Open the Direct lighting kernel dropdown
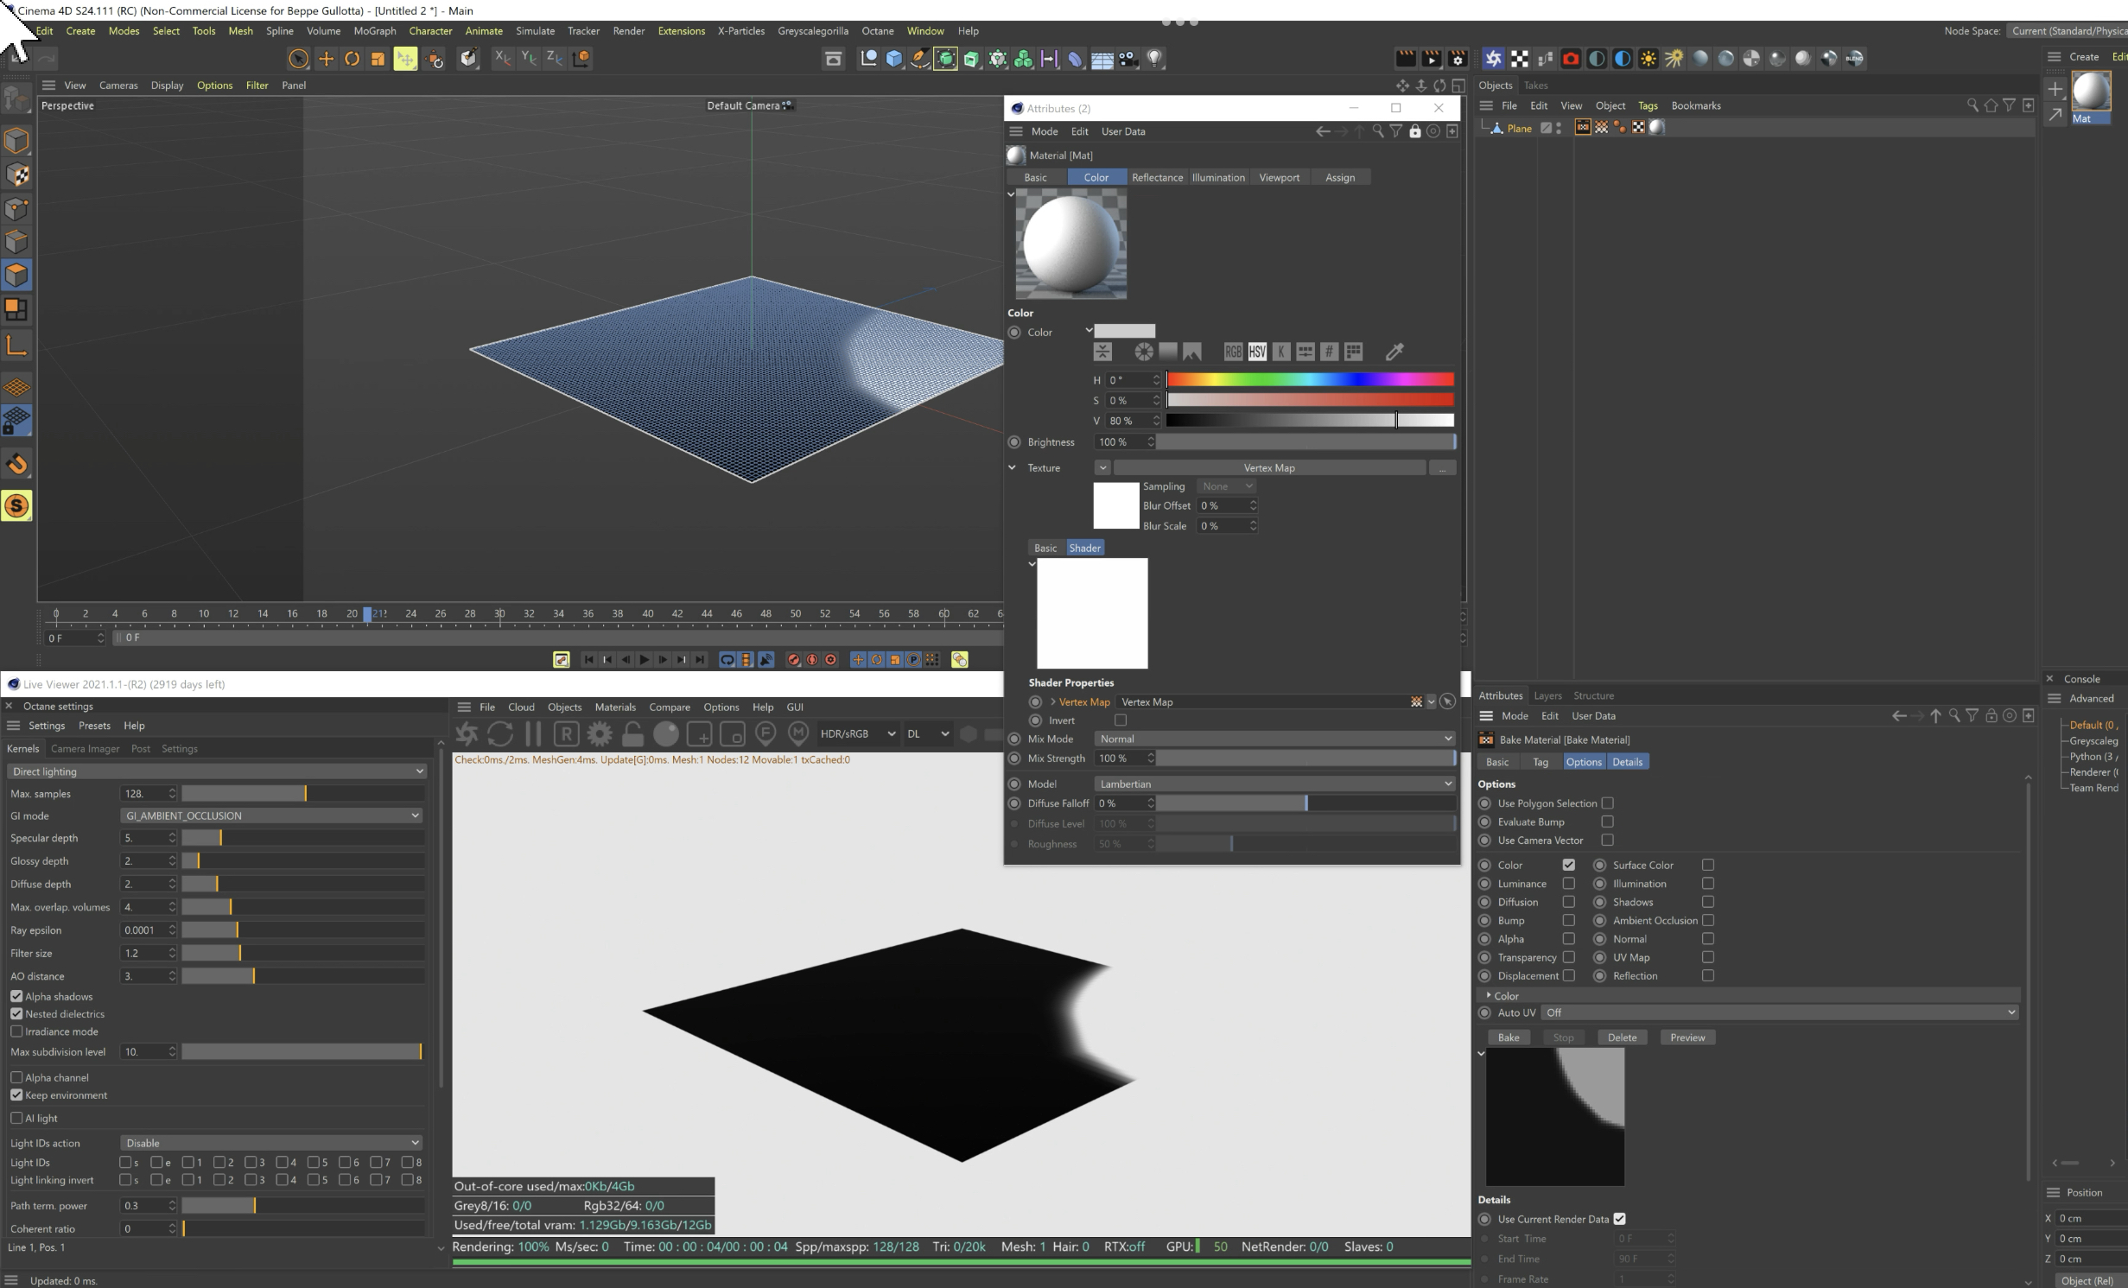This screenshot has height=1288, width=2128. point(216,771)
